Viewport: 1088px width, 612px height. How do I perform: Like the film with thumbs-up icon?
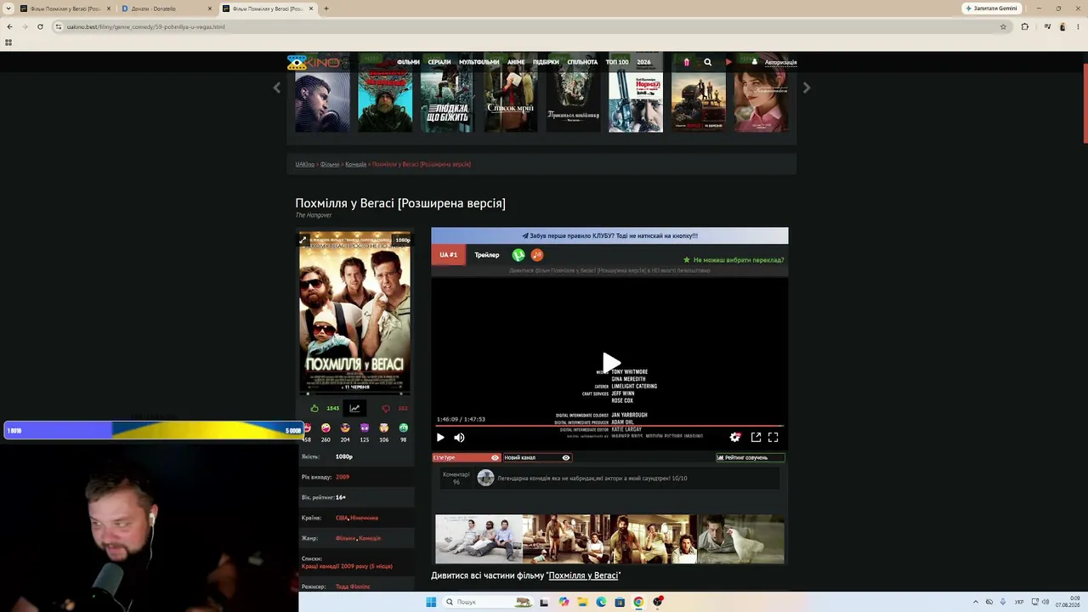pos(314,408)
